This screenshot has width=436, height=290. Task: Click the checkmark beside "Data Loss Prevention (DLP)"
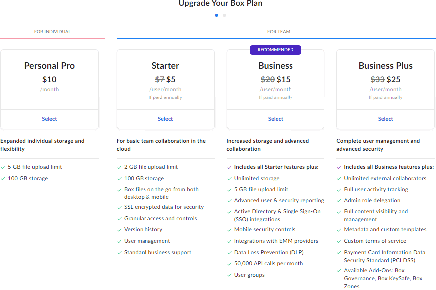click(x=228, y=252)
